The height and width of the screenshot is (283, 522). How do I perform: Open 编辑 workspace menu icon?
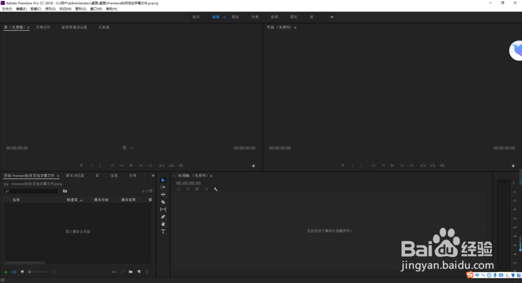click(x=224, y=17)
